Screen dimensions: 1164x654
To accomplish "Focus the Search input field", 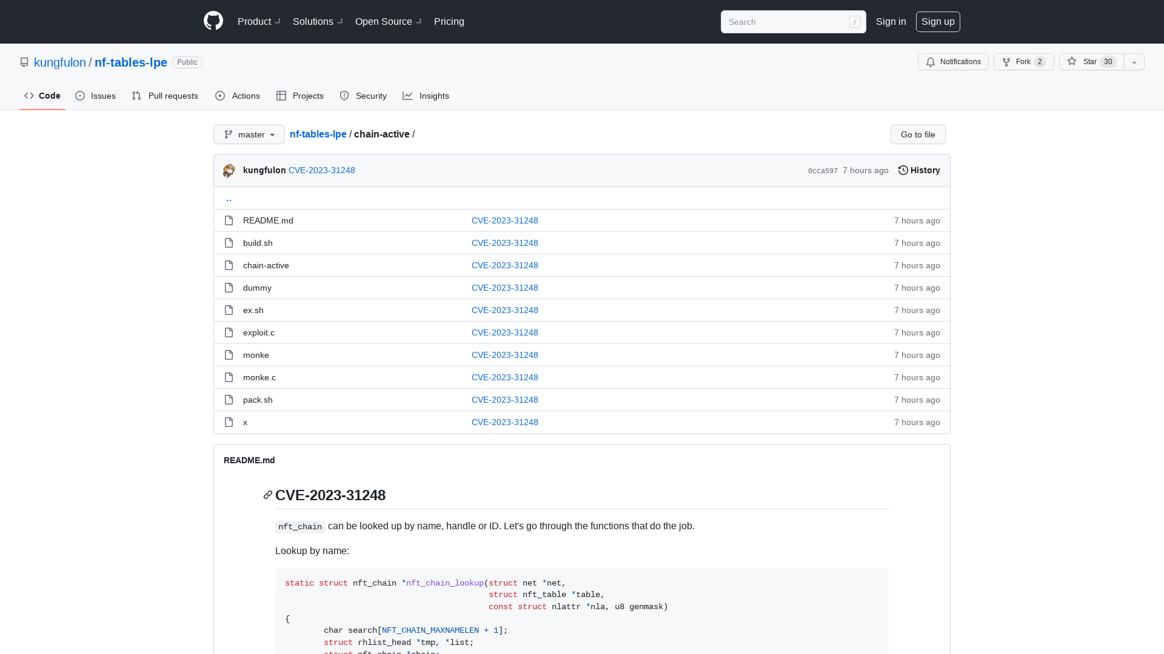I will [793, 22].
